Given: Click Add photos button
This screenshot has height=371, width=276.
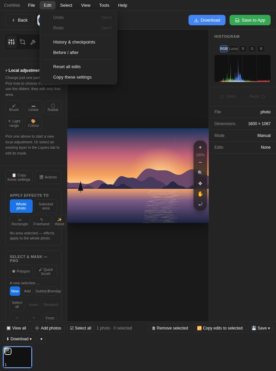Looking at the screenshot, I should coord(48,328).
